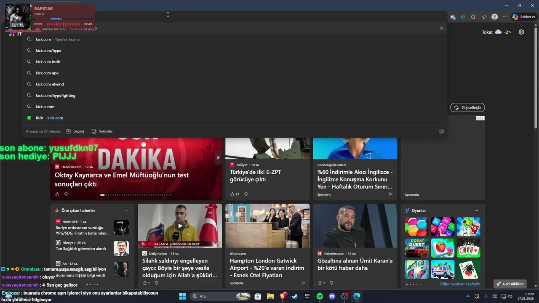Select the kick.com apk suggestion
The width and height of the screenshot is (539, 303).
pos(234,73)
